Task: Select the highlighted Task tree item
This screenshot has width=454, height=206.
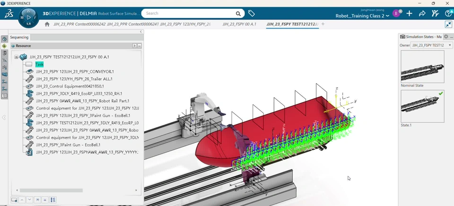Action: point(39,64)
